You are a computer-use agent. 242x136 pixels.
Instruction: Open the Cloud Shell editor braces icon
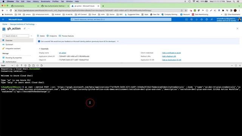[x=37, y=65]
